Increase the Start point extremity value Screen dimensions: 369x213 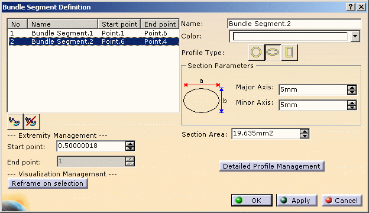tap(130, 144)
